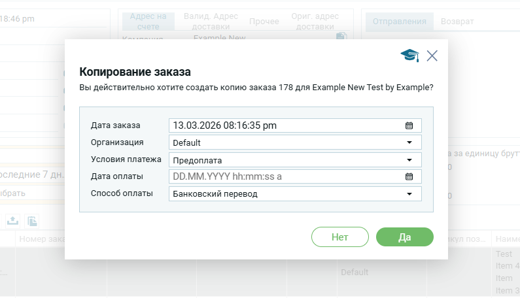Open calendar for Дата заказа field
This screenshot has height=298, width=520.
(x=409, y=125)
